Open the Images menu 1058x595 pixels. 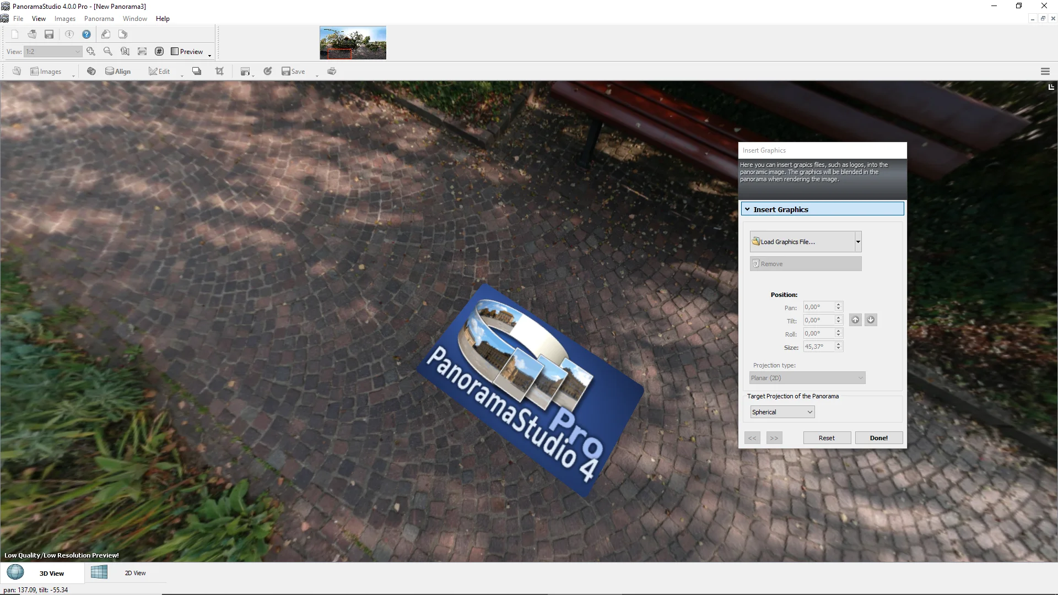point(65,18)
